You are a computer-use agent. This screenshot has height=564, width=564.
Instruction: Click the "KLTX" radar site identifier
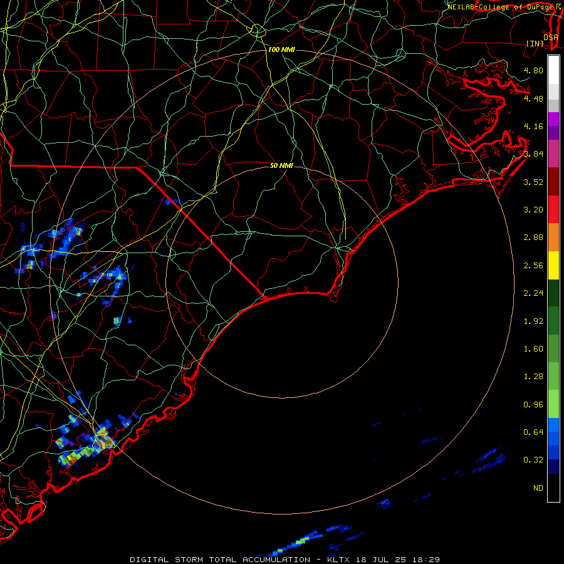point(339,560)
